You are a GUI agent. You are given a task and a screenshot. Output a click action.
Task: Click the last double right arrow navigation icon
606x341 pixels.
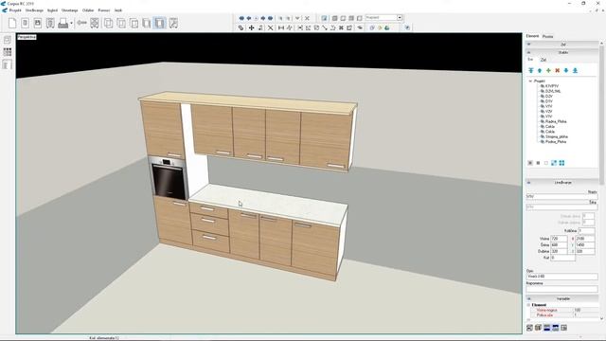pyautogui.click(x=270, y=18)
